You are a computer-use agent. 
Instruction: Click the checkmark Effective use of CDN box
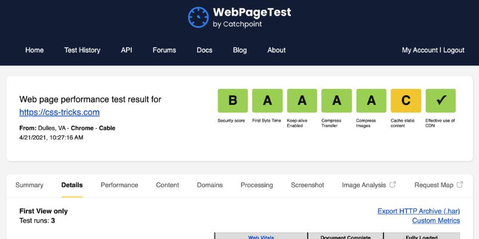click(x=441, y=101)
